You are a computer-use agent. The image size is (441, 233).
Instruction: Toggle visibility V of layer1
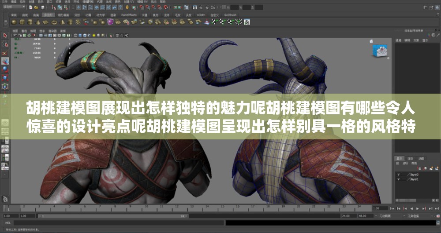pyautogui.click(x=398, y=179)
